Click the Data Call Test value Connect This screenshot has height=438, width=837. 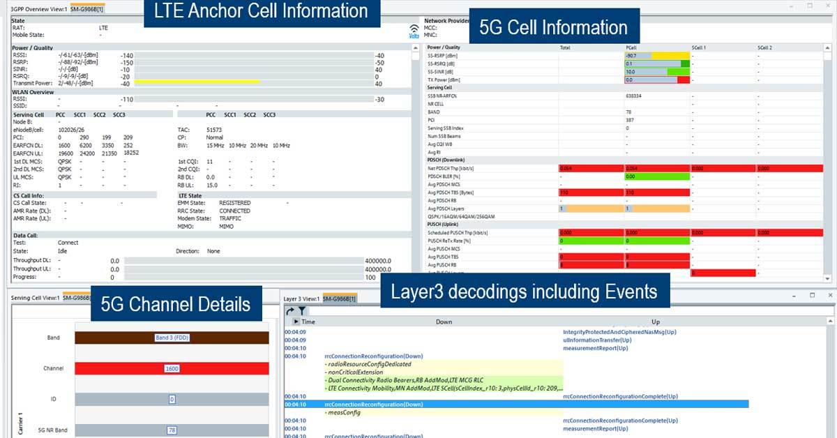pos(68,243)
